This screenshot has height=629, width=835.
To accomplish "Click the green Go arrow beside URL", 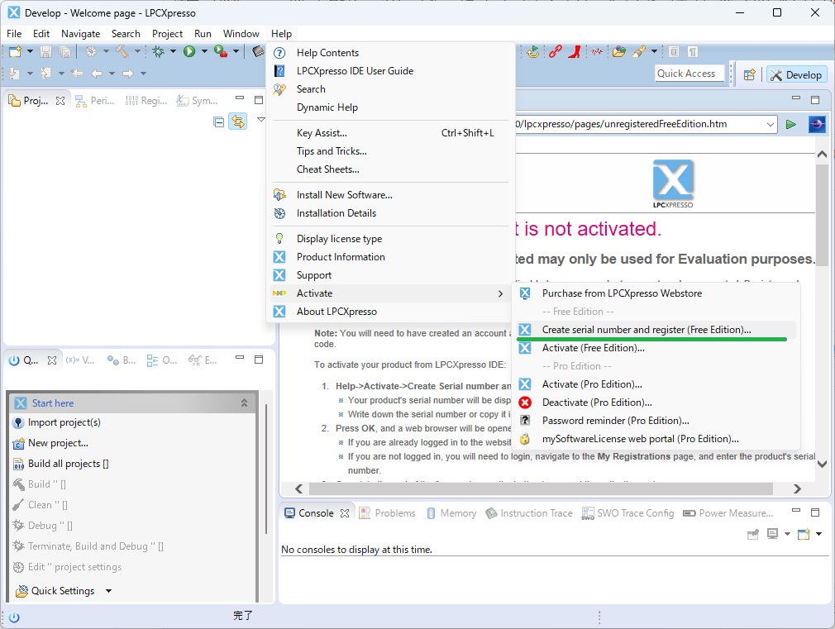I will [x=791, y=125].
